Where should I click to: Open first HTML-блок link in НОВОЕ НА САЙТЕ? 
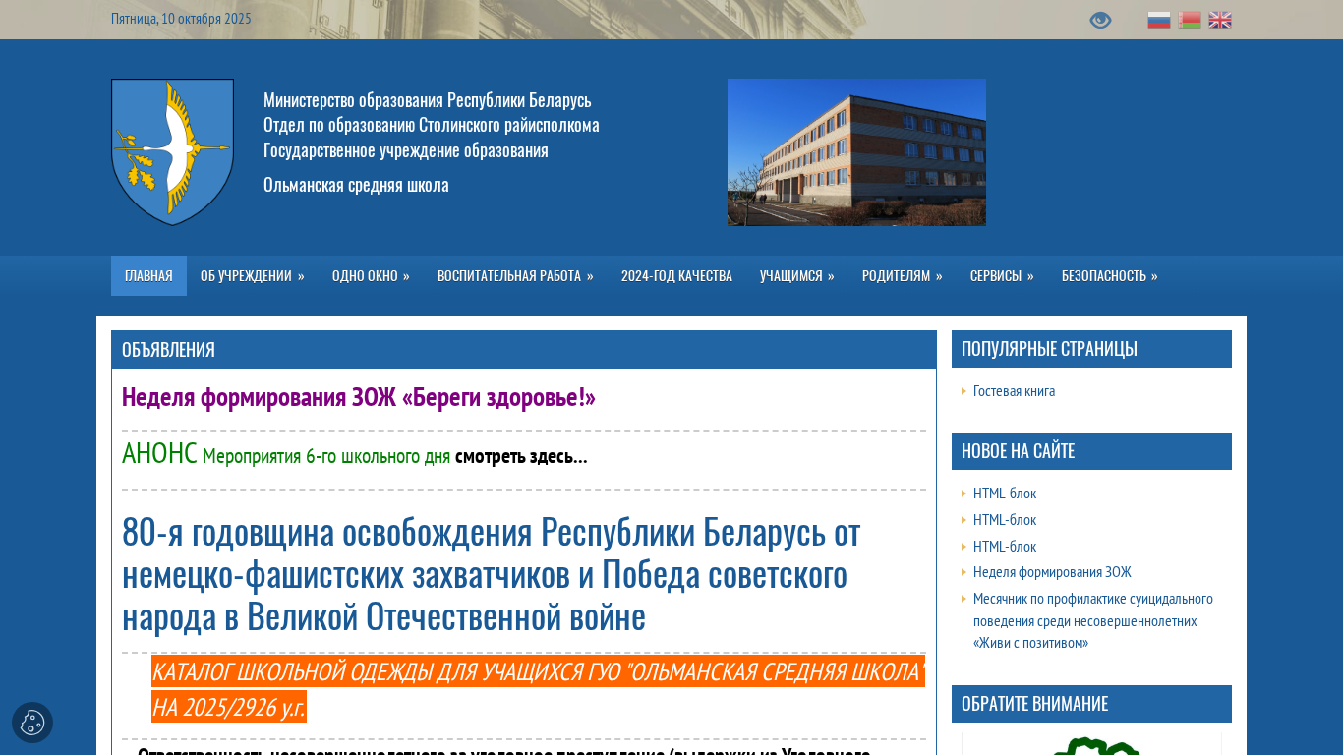[1005, 494]
